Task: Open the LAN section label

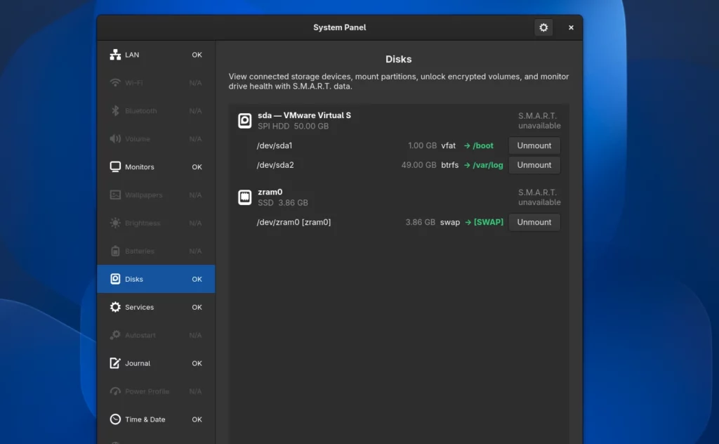Action: (132, 55)
